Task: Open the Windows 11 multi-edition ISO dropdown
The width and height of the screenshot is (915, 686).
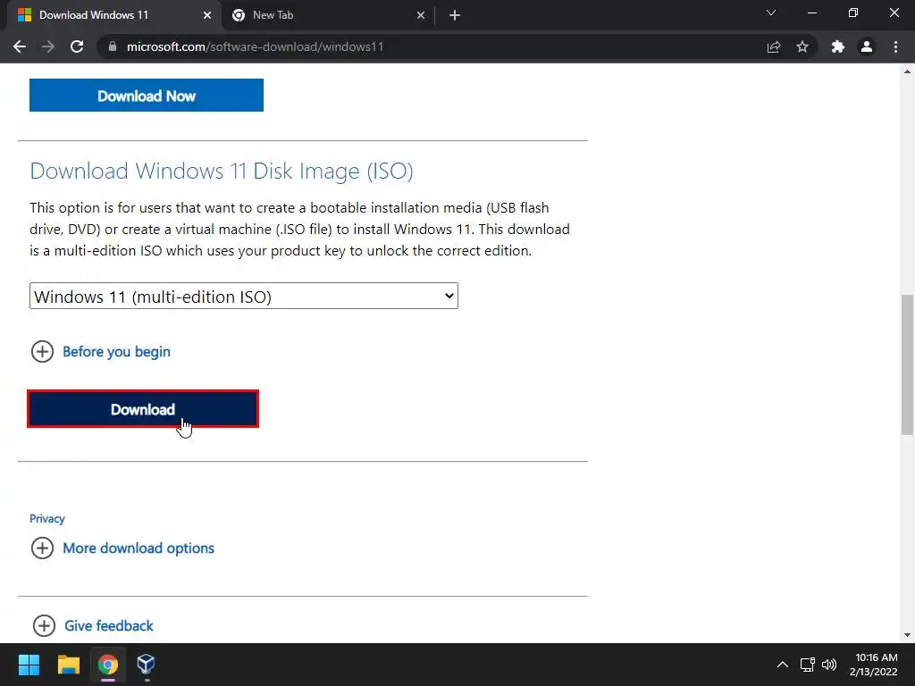Action: (x=244, y=296)
